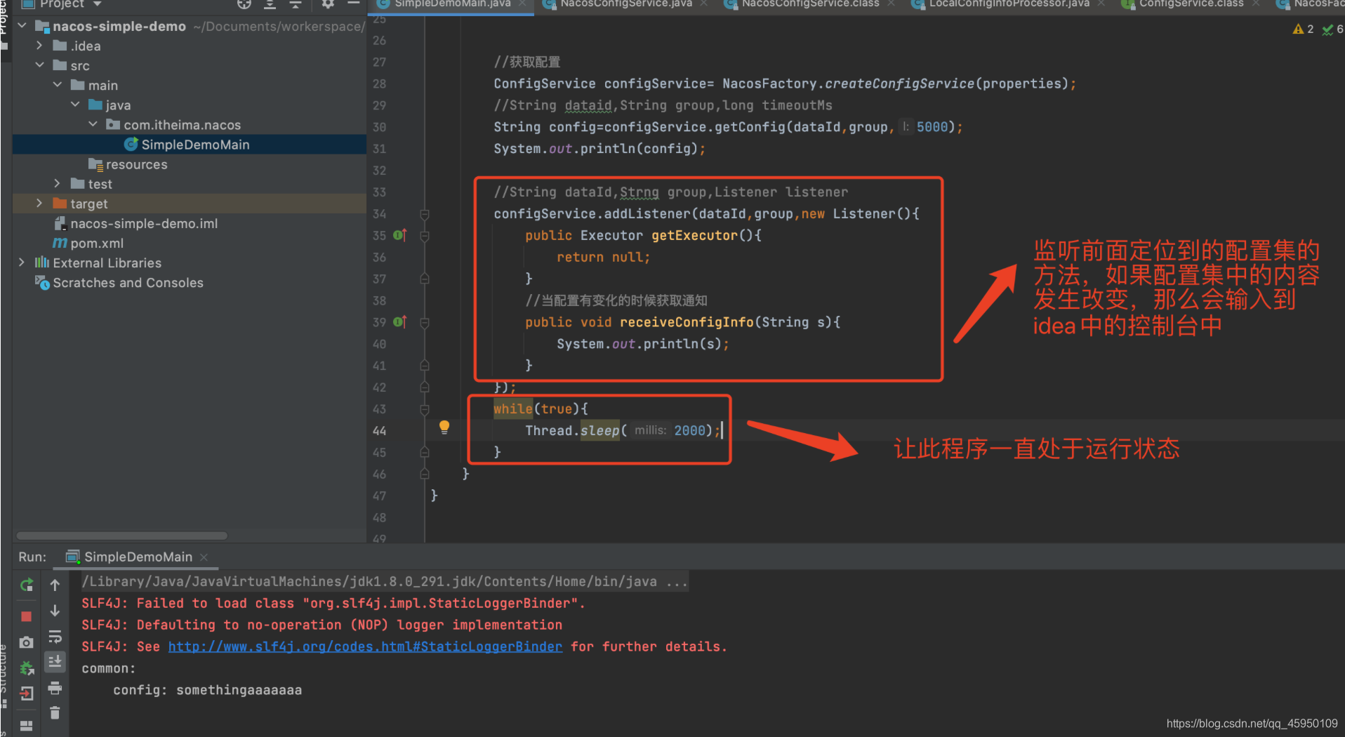Click line number 44 in gutter

(379, 431)
